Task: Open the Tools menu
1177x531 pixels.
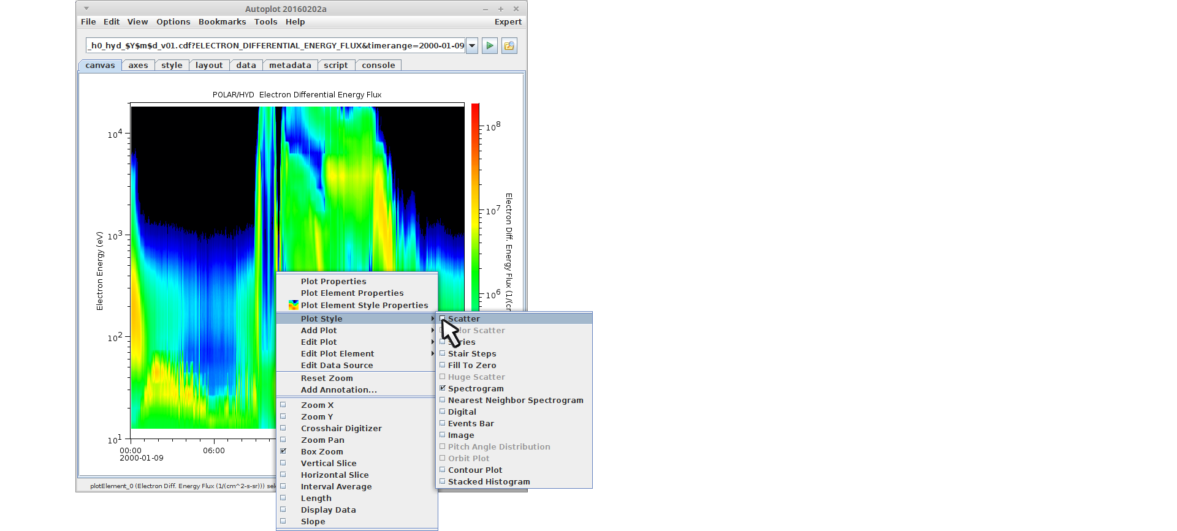Action: point(265,21)
